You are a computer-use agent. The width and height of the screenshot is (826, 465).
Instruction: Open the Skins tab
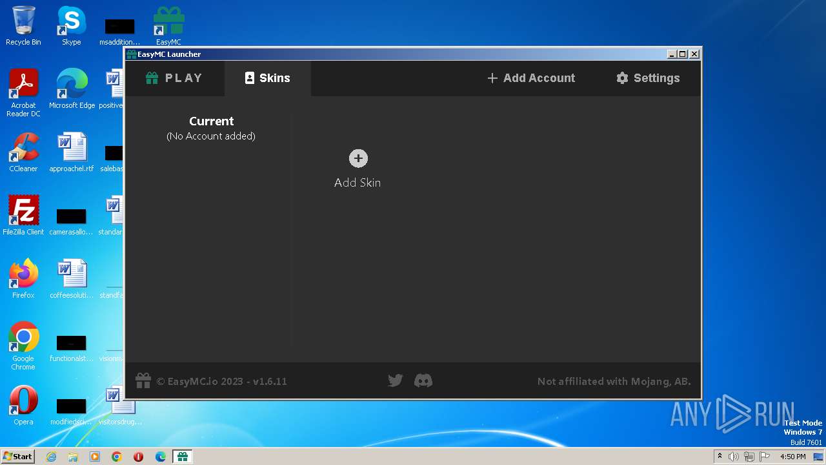click(x=267, y=78)
